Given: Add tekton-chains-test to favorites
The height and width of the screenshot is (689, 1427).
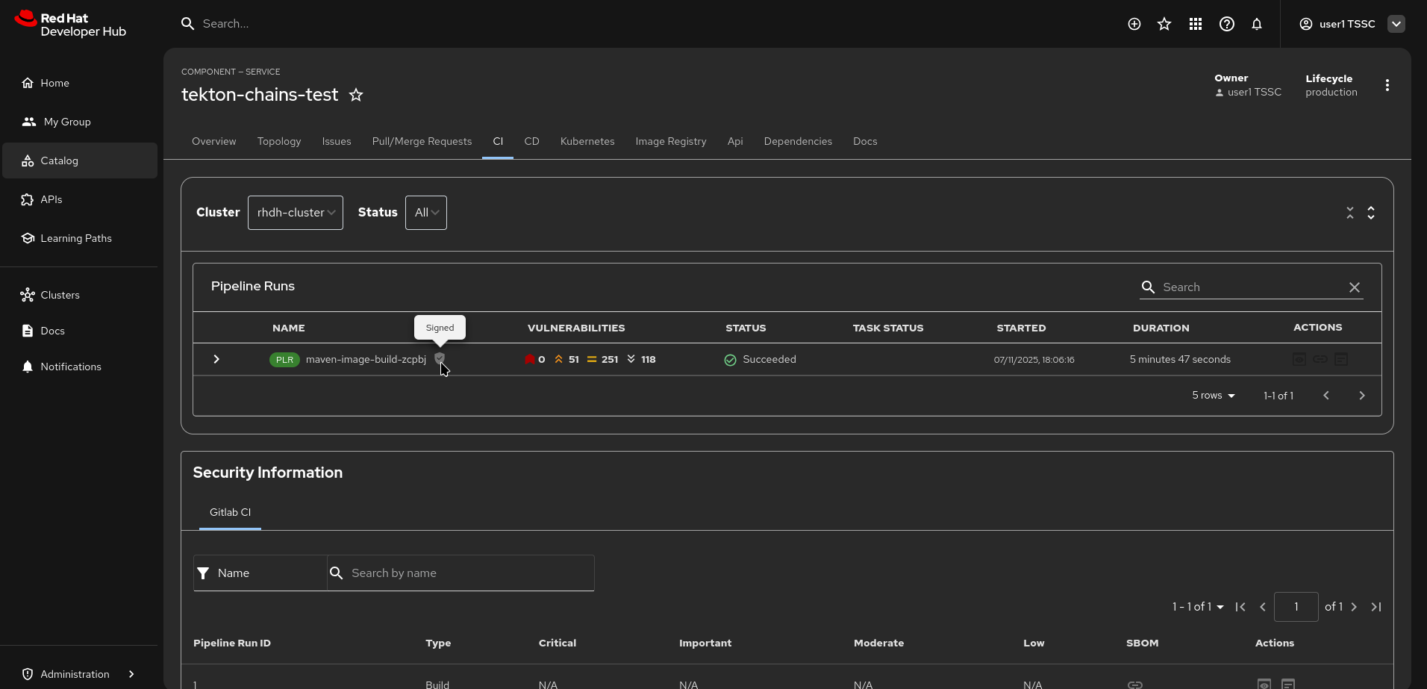Looking at the screenshot, I should 356,95.
